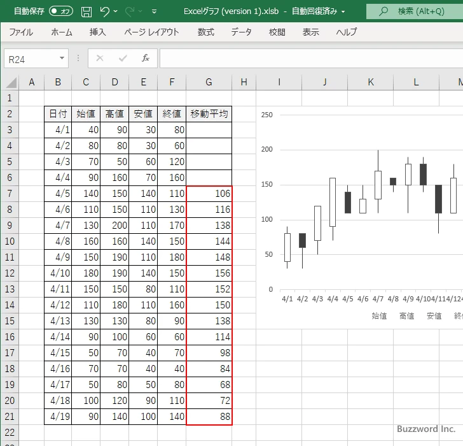Click the 高値 header cell
The image size is (463, 446).
point(114,114)
